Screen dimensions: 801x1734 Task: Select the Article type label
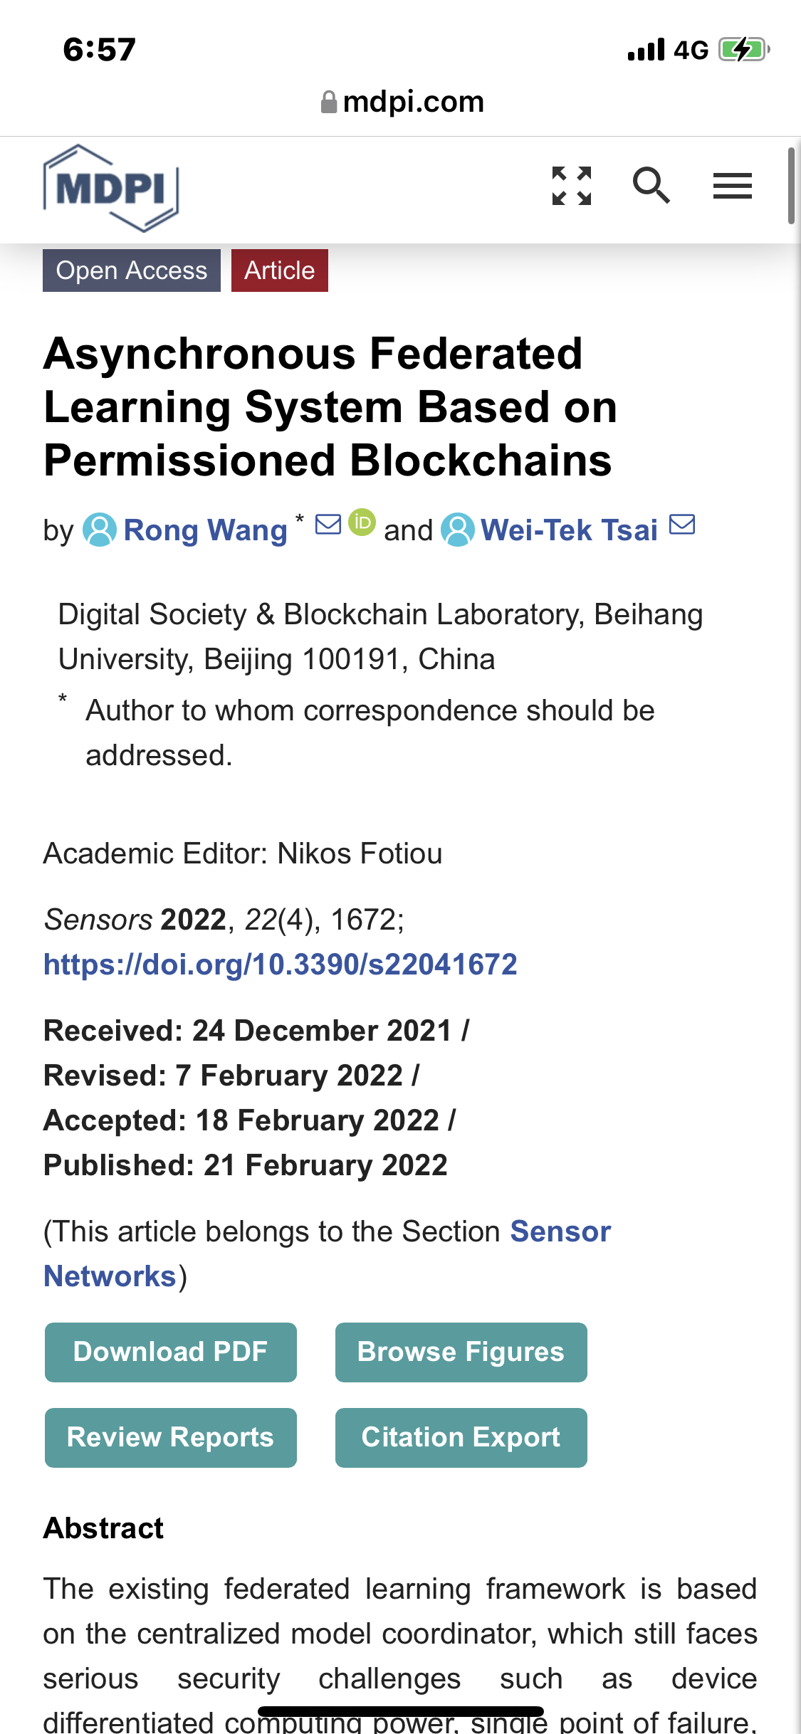[x=280, y=270]
